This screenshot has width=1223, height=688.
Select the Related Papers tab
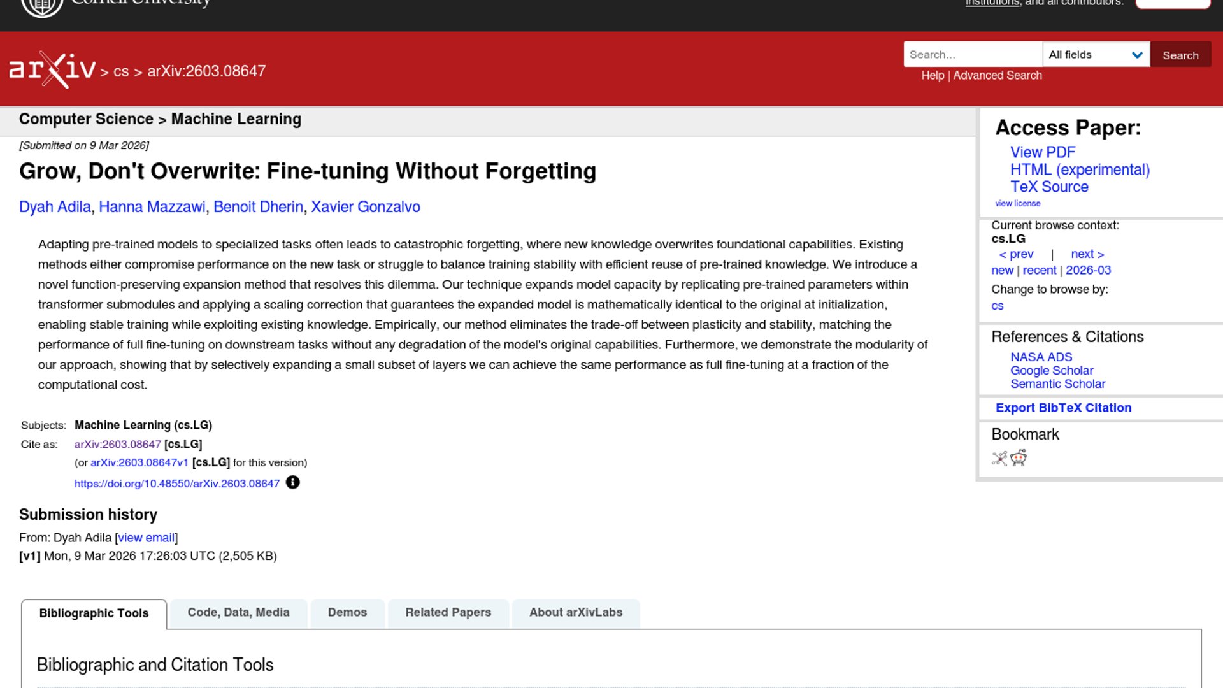[448, 612]
